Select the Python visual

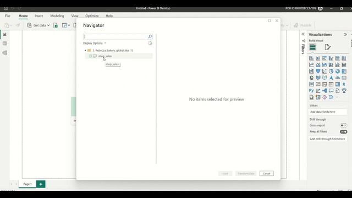(x=311, y=91)
